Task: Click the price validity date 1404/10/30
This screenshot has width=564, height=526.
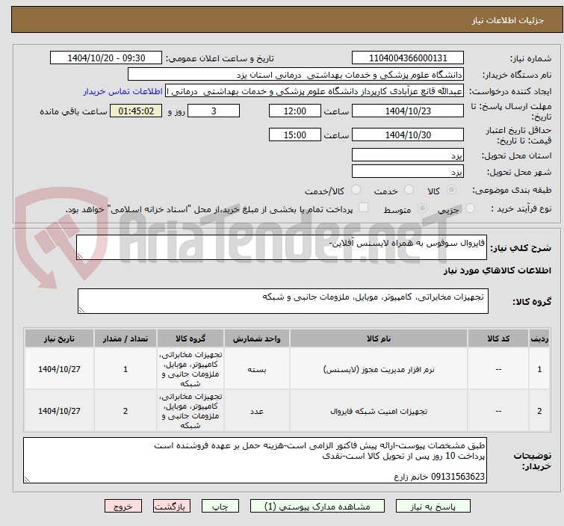Action: [x=408, y=134]
